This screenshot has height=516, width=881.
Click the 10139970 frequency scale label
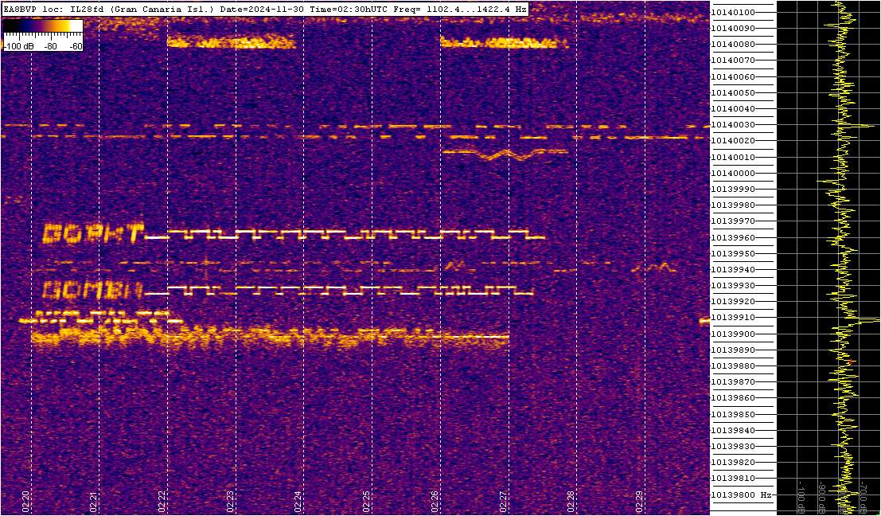[x=733, y=221]
